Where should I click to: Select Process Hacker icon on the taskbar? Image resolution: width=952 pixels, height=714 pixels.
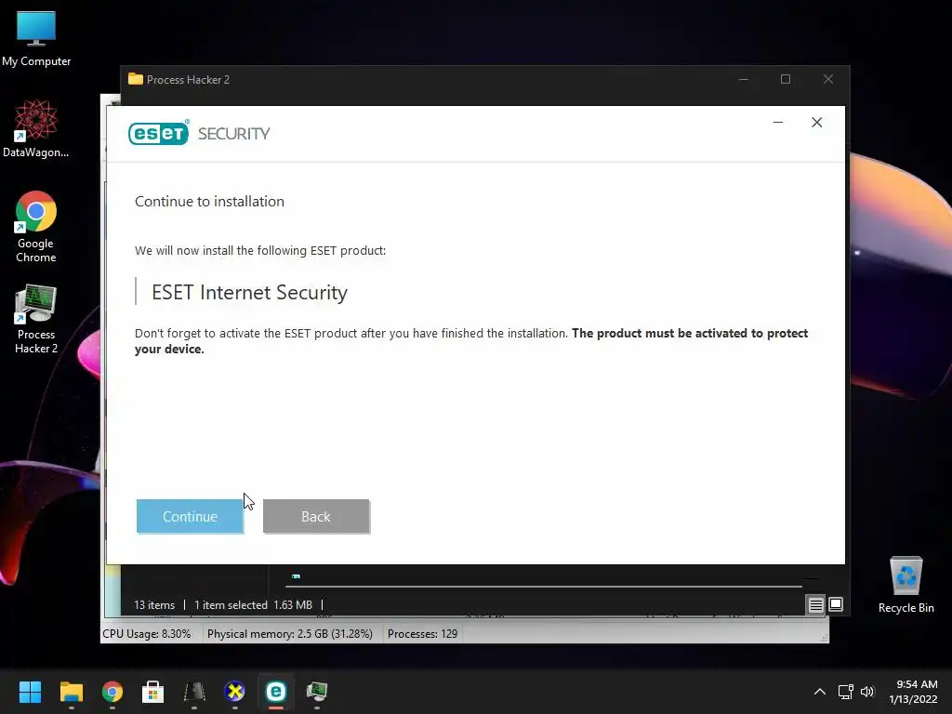317,692
